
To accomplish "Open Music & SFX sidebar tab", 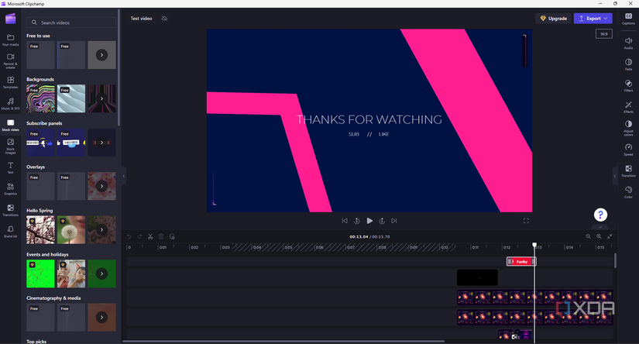I will click(11, 104).
